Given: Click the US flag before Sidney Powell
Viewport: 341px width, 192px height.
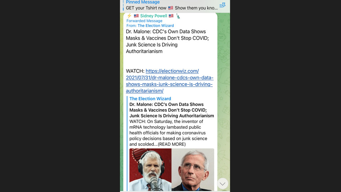Looking at the screenshot, I should 136,16.
